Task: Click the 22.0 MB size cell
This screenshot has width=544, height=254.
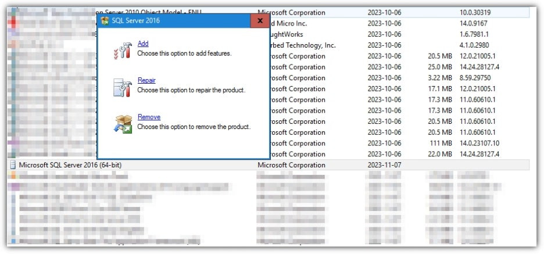Action: (440, 154)
